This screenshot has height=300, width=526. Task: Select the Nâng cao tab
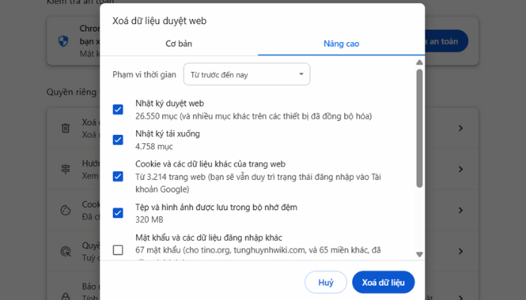tap(341, 43)
